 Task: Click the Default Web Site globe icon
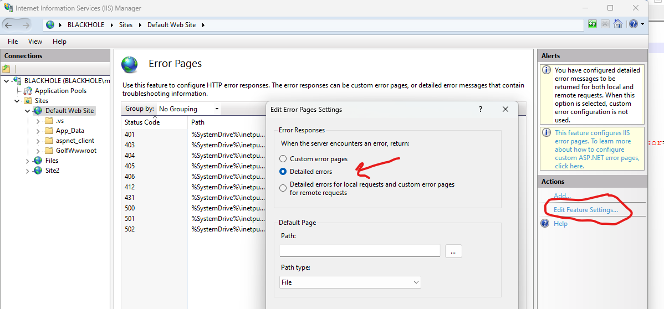[x=38, y=111]
